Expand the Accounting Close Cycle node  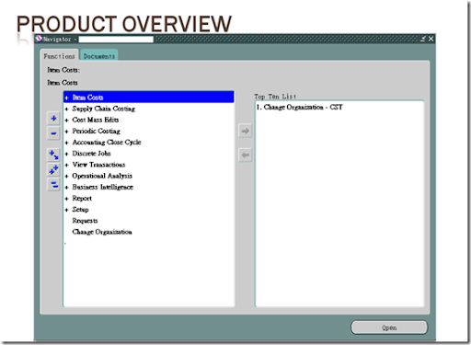pos(66,143)
